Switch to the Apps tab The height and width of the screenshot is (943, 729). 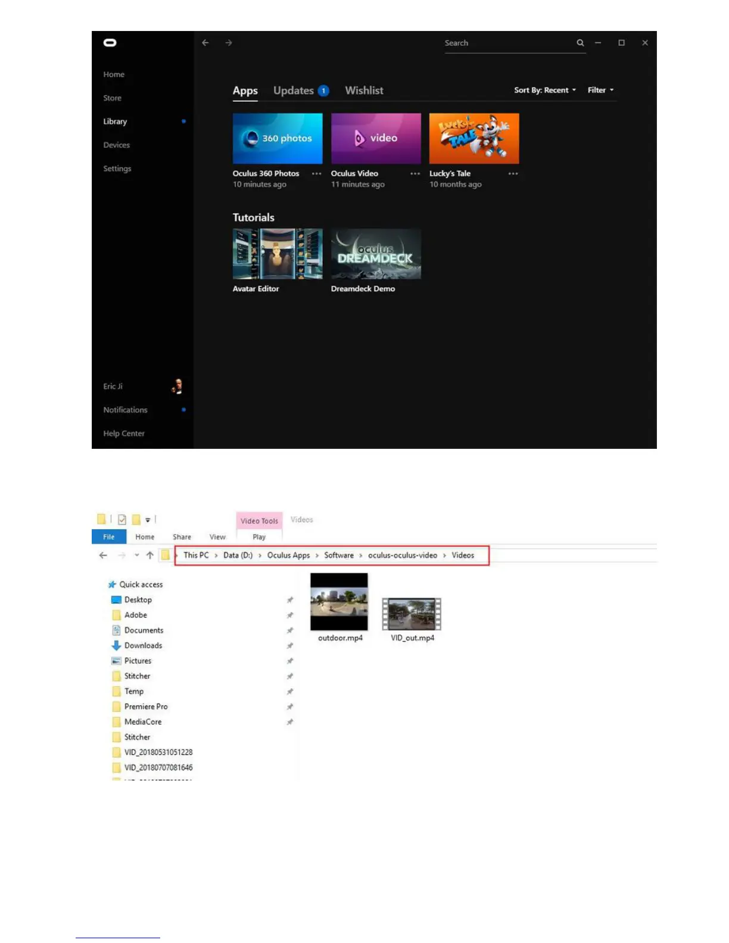click(x=245, y=90)
